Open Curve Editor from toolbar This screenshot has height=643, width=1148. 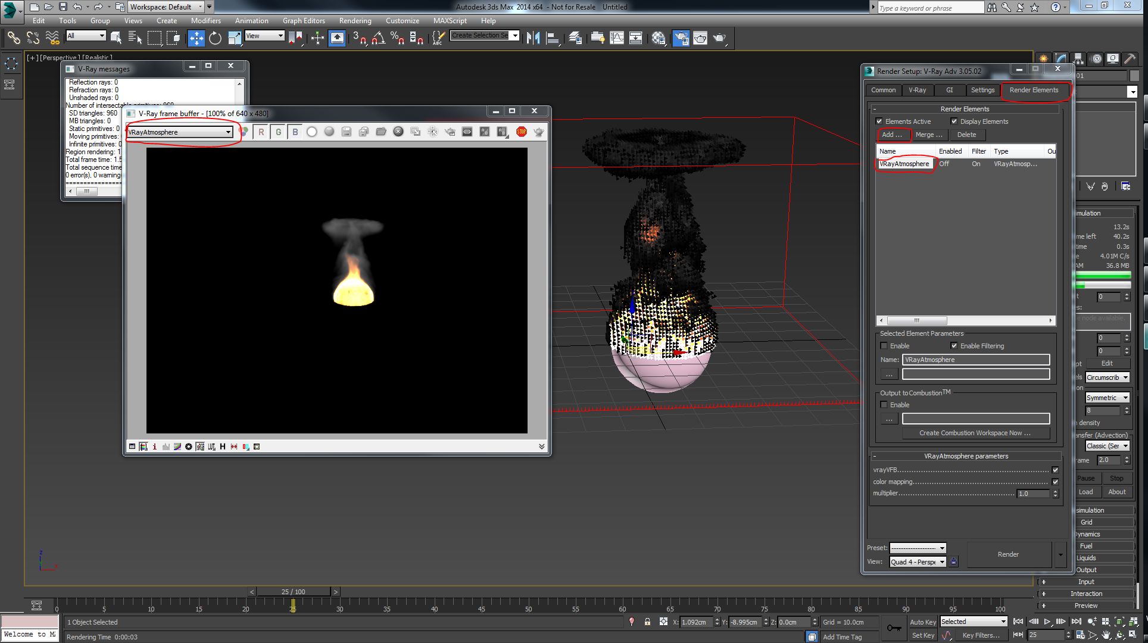point(616,38)
